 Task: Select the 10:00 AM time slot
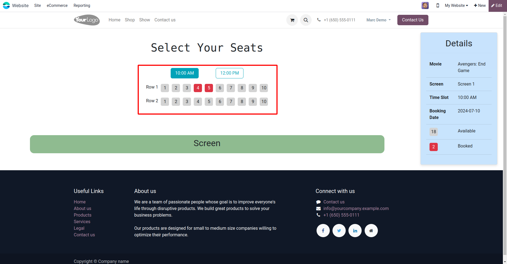point(185,73)
